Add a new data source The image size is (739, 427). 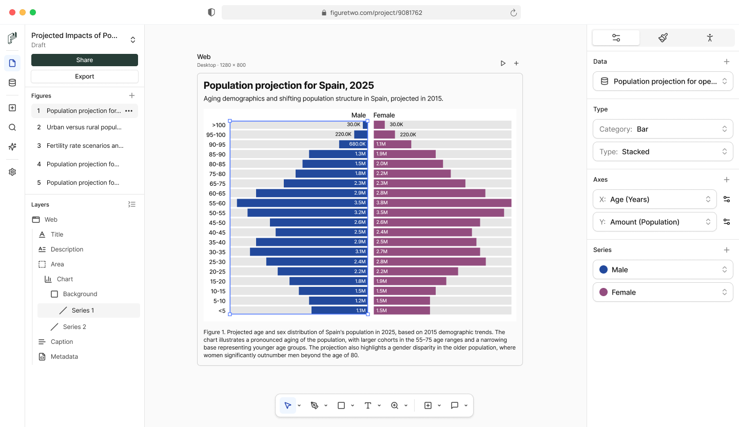coord(727,62)
